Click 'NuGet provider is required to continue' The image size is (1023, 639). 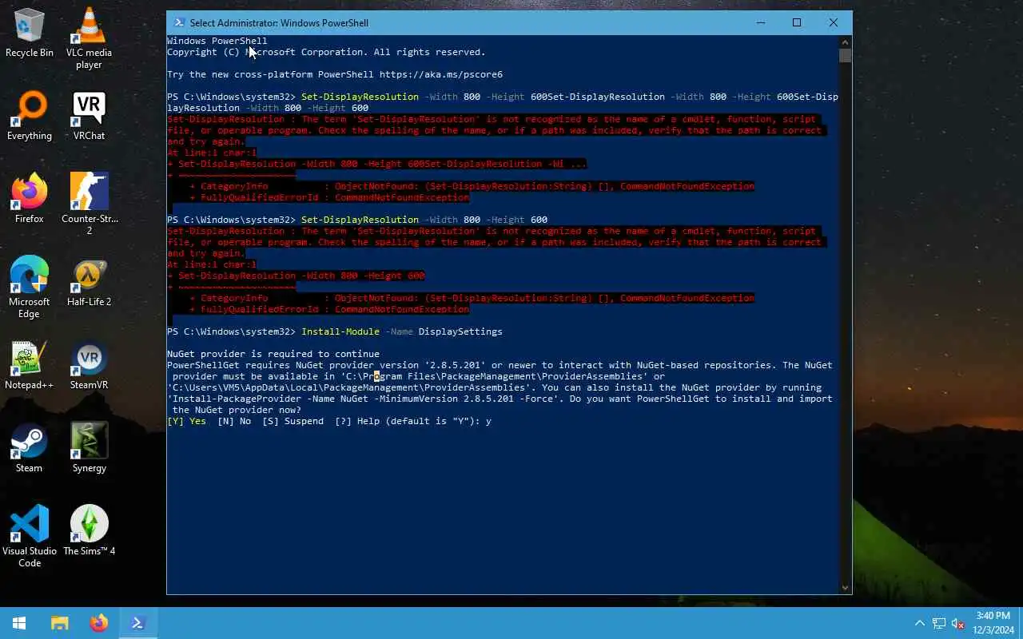[273, 354]
